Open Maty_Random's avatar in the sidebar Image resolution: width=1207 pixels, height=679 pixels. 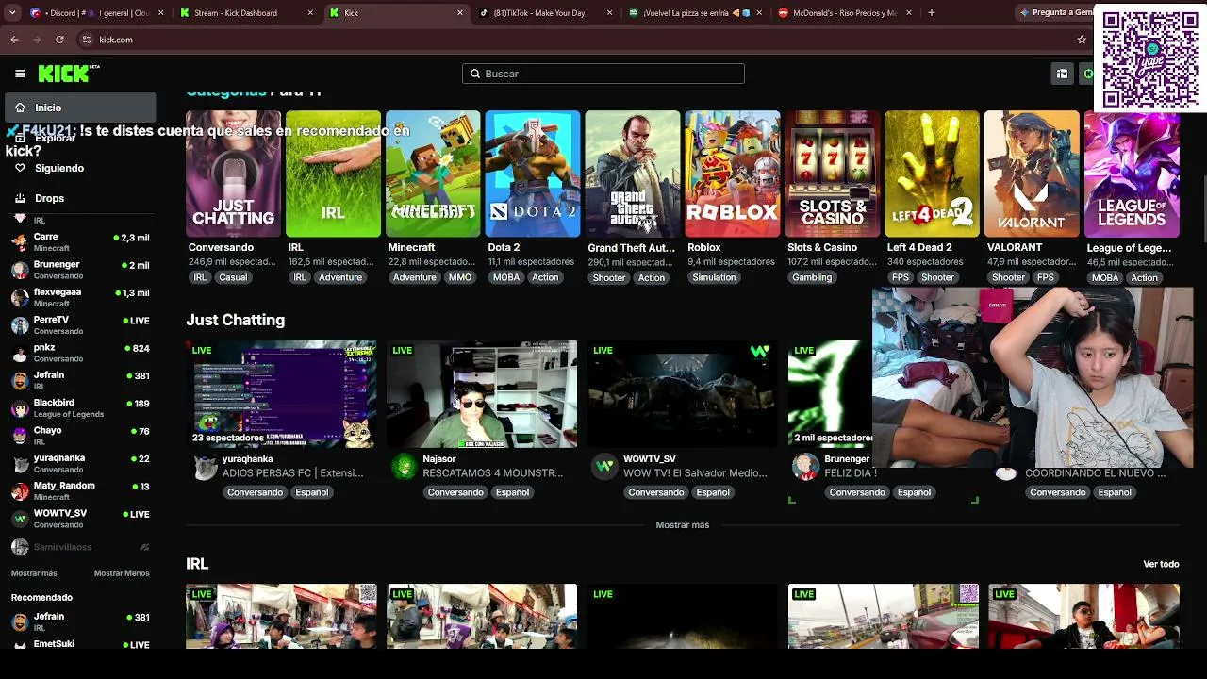20,491
